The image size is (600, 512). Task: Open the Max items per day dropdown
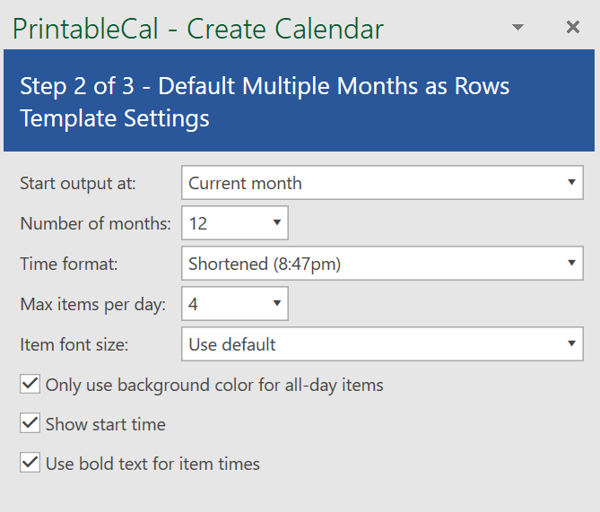[x=235, y=303]
